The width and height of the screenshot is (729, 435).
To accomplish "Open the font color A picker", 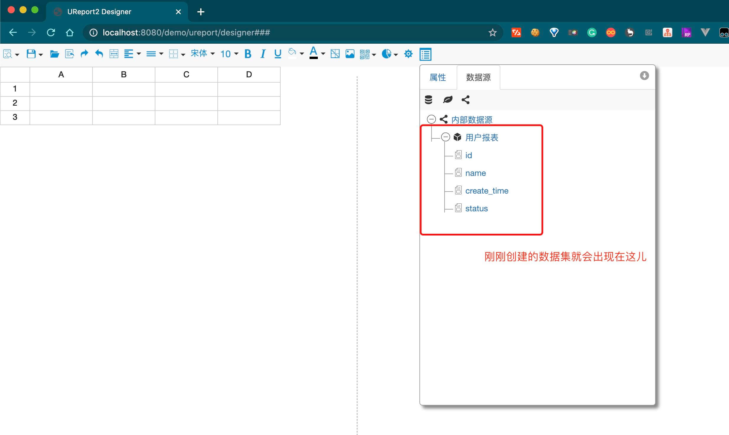I will click(x=314, y=53).
